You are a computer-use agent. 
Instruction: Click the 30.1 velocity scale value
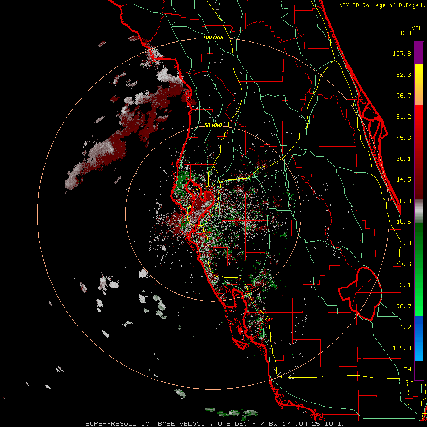[x=404, y=159]
